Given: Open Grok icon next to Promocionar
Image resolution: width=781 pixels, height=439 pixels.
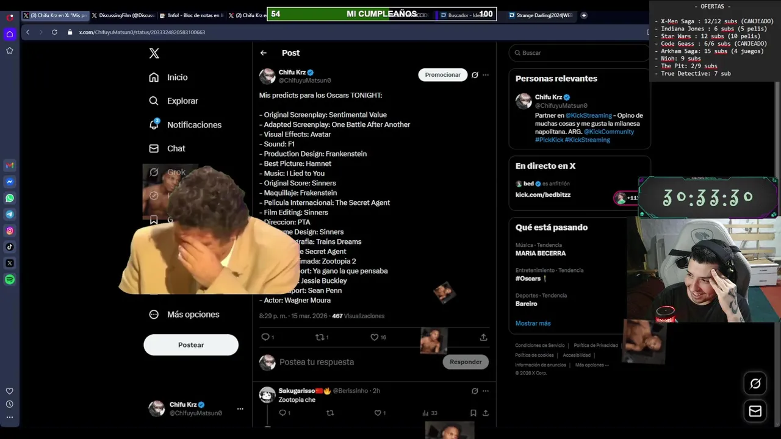Looking at the screenshot, I should [x=475, y=75].
